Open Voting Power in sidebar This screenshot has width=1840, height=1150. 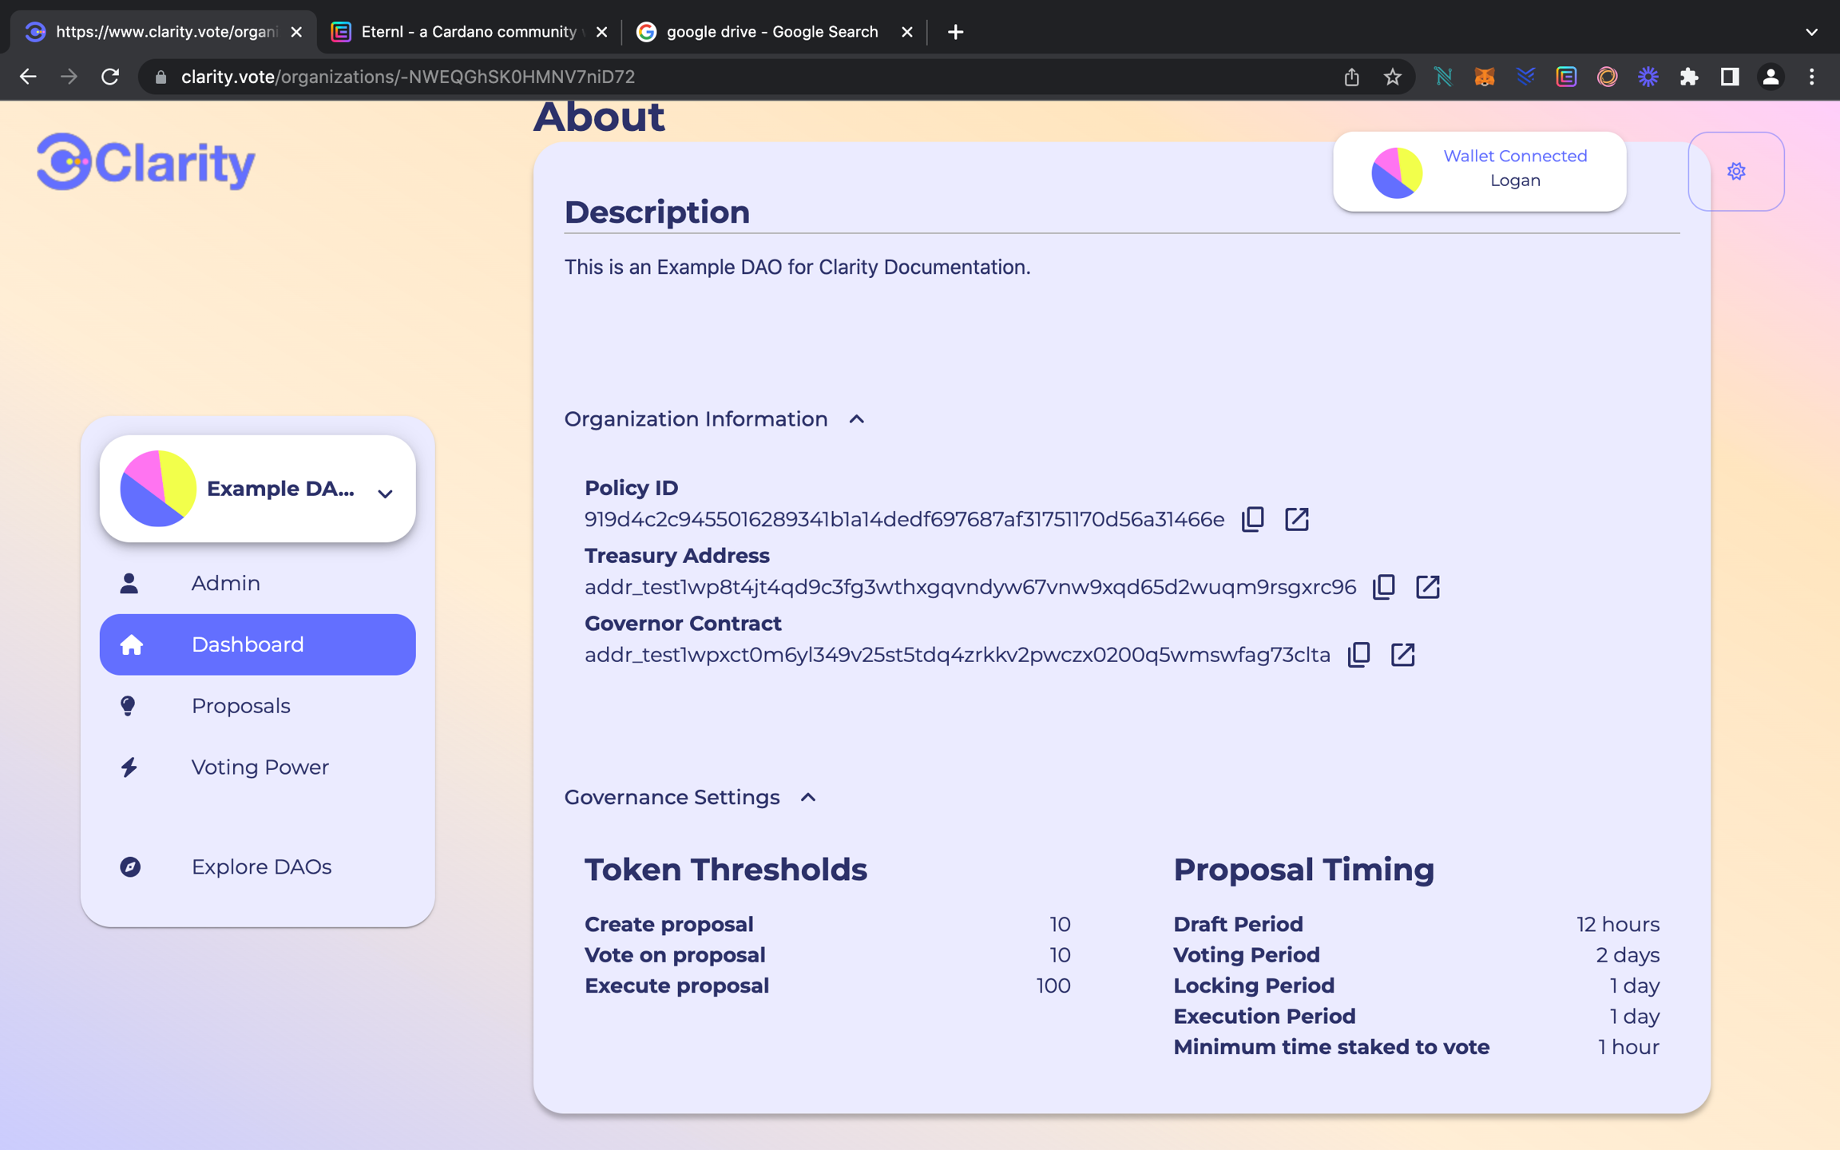[260, 767]
